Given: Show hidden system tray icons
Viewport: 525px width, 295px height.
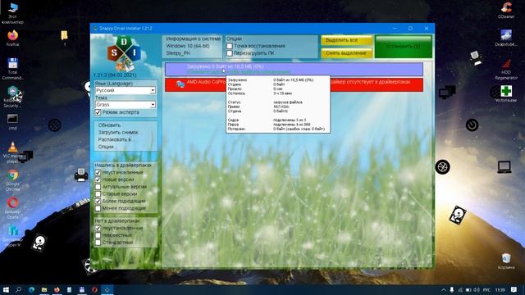Looking at the screenshot, I should pos(444,289).
